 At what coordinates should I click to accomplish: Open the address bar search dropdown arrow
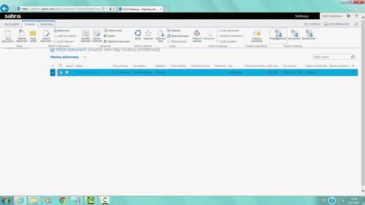(x=107, y=9)
